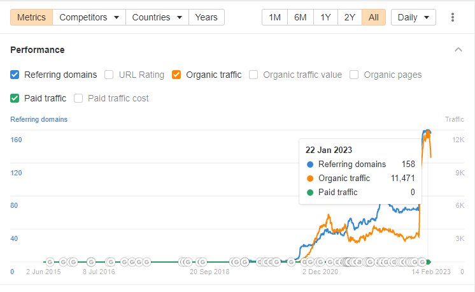Image resolution: width=475 pixels, height=292 pixels.
Task: Select the Years tab
Action: tap(206, 17)
